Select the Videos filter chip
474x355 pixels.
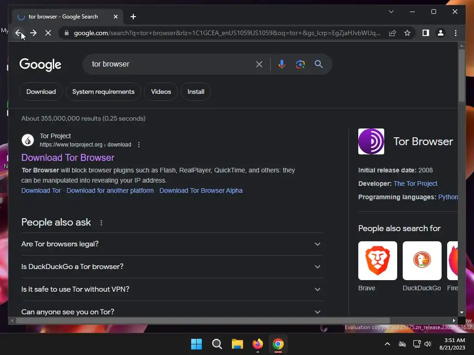[161, 92]
